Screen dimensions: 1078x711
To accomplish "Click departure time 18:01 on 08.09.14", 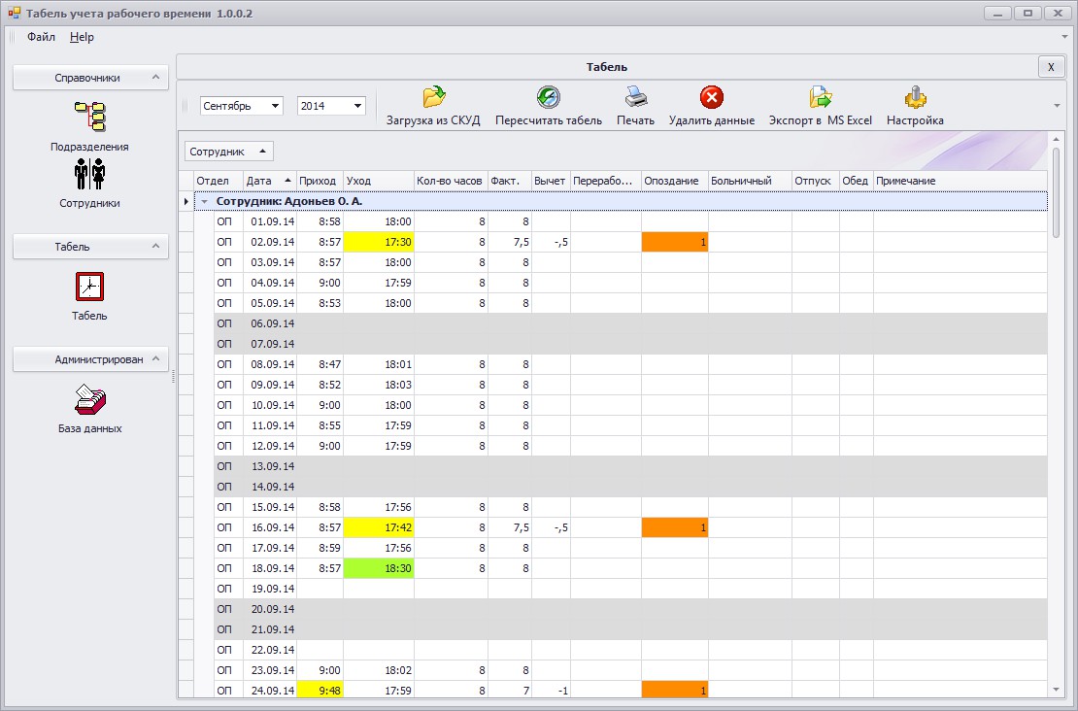I will coord(379,364).
